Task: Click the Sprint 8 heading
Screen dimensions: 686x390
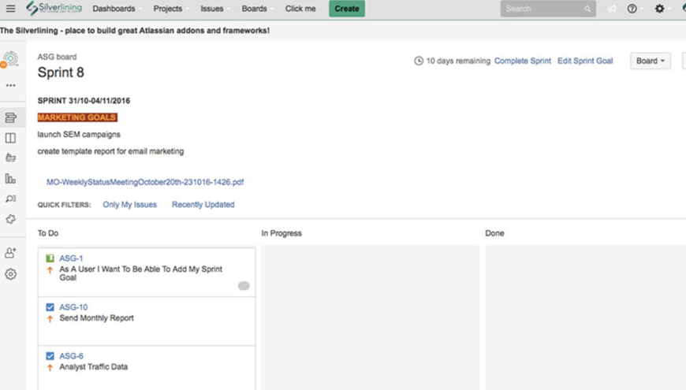Action: (x=61, y=72)
